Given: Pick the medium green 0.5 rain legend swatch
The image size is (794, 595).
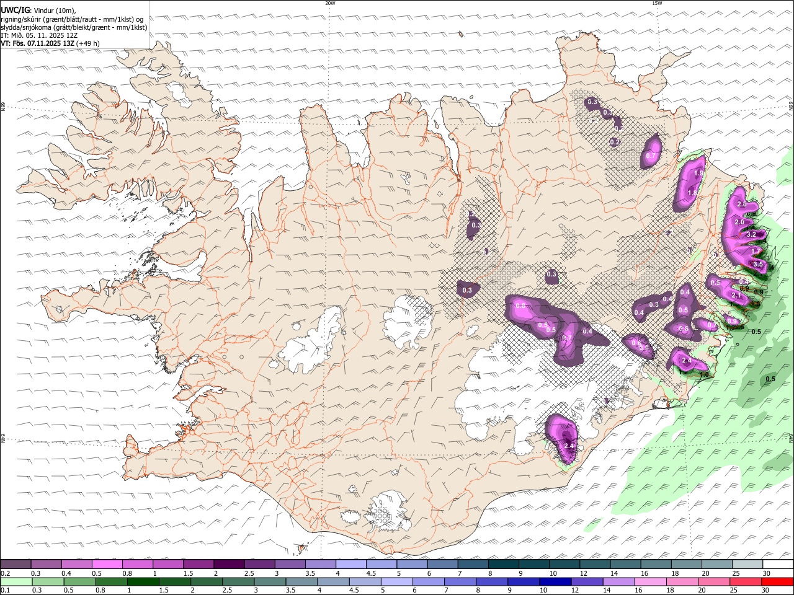Looking at the screenshot, I should tap(79, 582).
